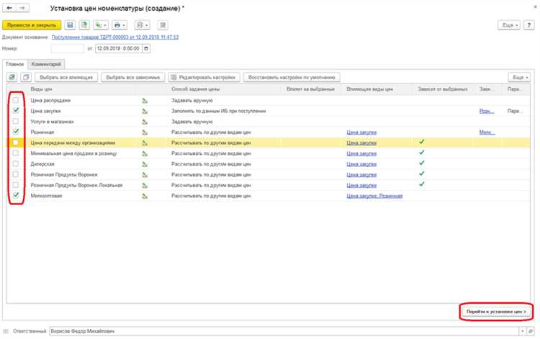Image resolution: width=540 pixels, height=339 pixels.
Task: Tick Розничная Продукты Воронеж Локальная checkbox
Action: coord(16,185)
